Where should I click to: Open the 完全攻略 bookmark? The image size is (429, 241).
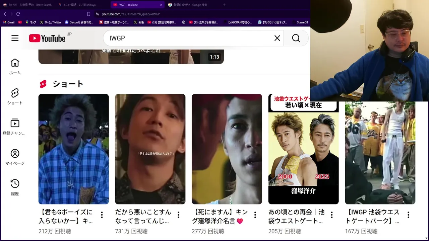pos(162,22)
